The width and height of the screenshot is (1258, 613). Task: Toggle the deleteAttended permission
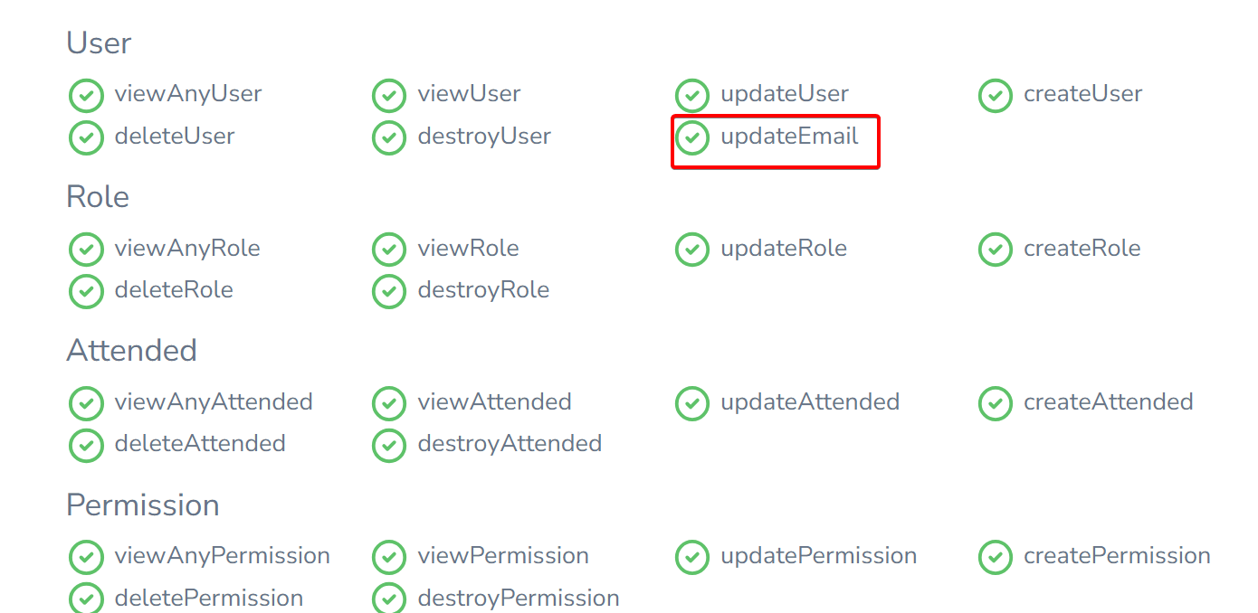click(x=86, y=445)
